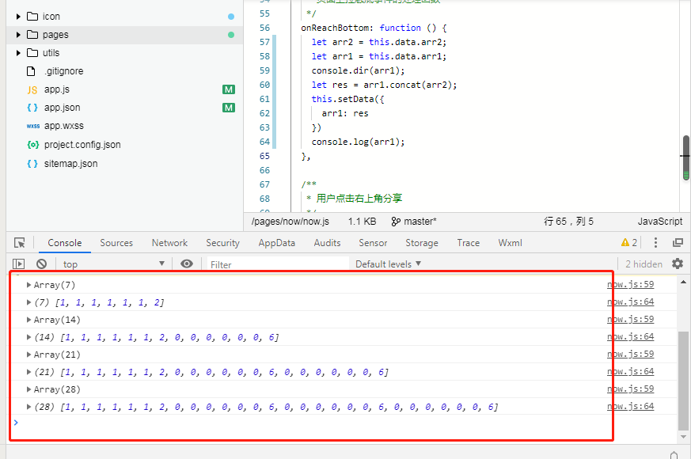691x459 pixels.
Task: Switch to the Wxml tab
Action: pos(510,243)
